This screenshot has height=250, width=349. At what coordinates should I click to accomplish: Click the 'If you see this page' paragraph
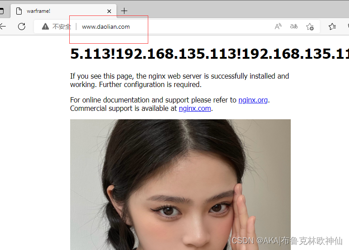click(180, 80)
